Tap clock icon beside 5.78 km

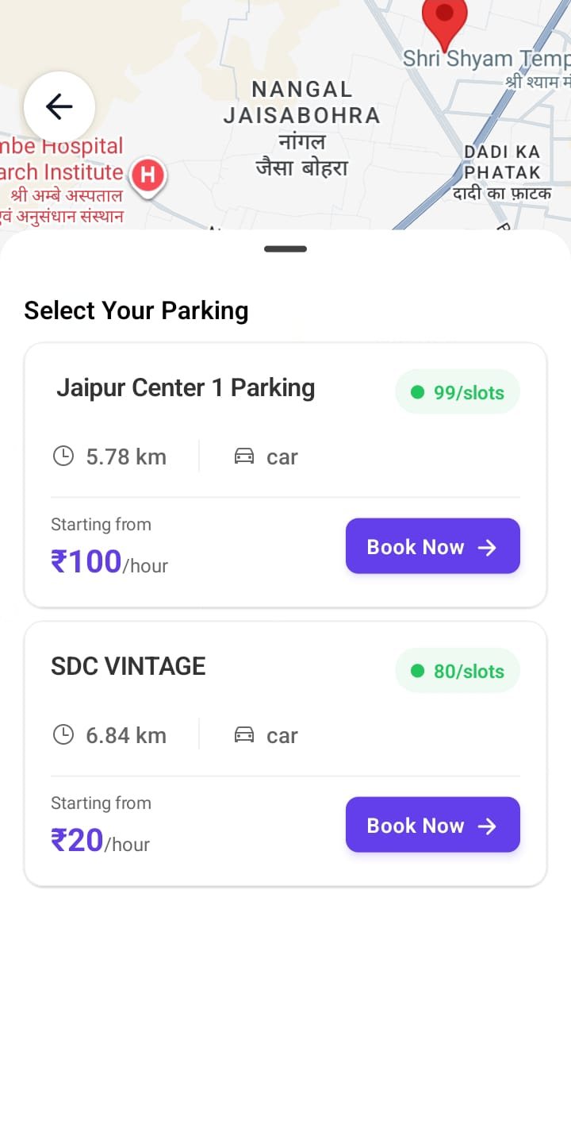click(63, 457)
